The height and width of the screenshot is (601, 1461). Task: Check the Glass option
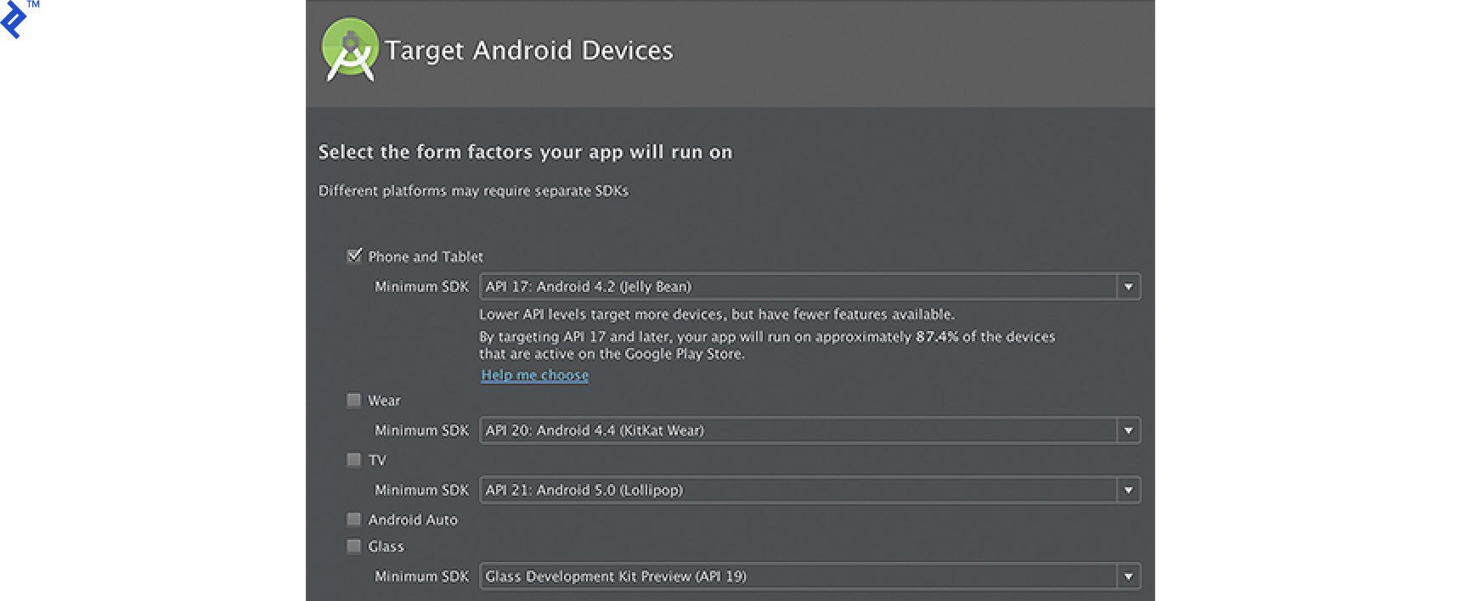[x=354, y=546]
